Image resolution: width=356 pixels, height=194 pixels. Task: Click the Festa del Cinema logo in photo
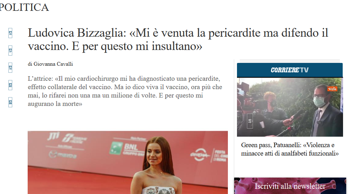[219, 156]
